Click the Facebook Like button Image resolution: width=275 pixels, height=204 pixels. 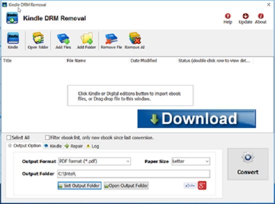[x=190, y=185]
